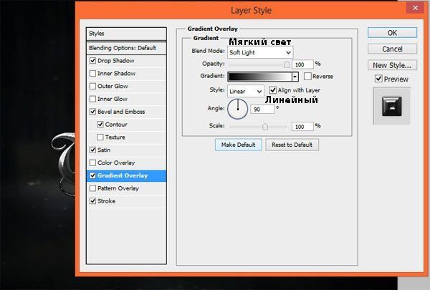Click the gradient color bar swatch
This screenshot has width=430, height=290.
[x=260, y=77]
